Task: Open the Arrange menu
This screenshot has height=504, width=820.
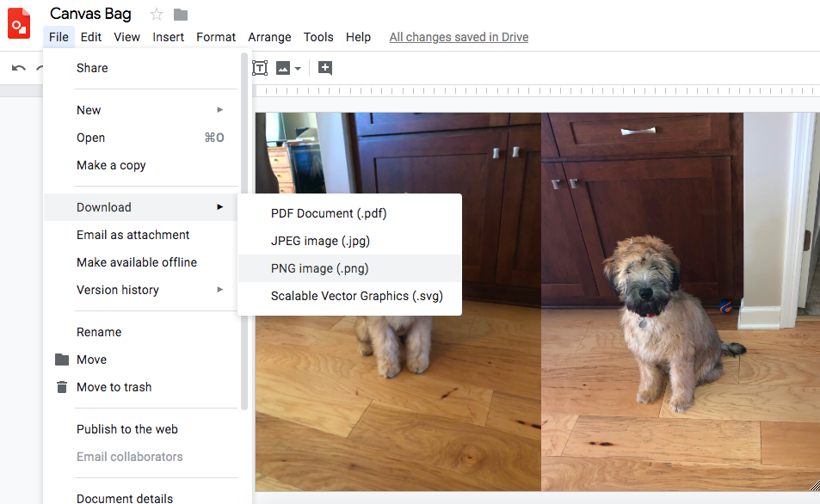Action: (269, 37)
